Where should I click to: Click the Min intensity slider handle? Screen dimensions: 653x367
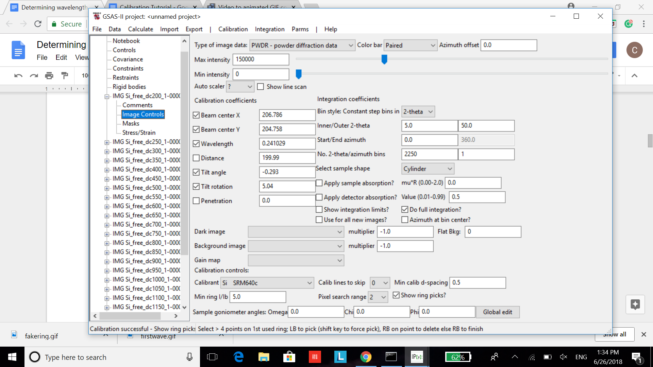coord(299,74)
